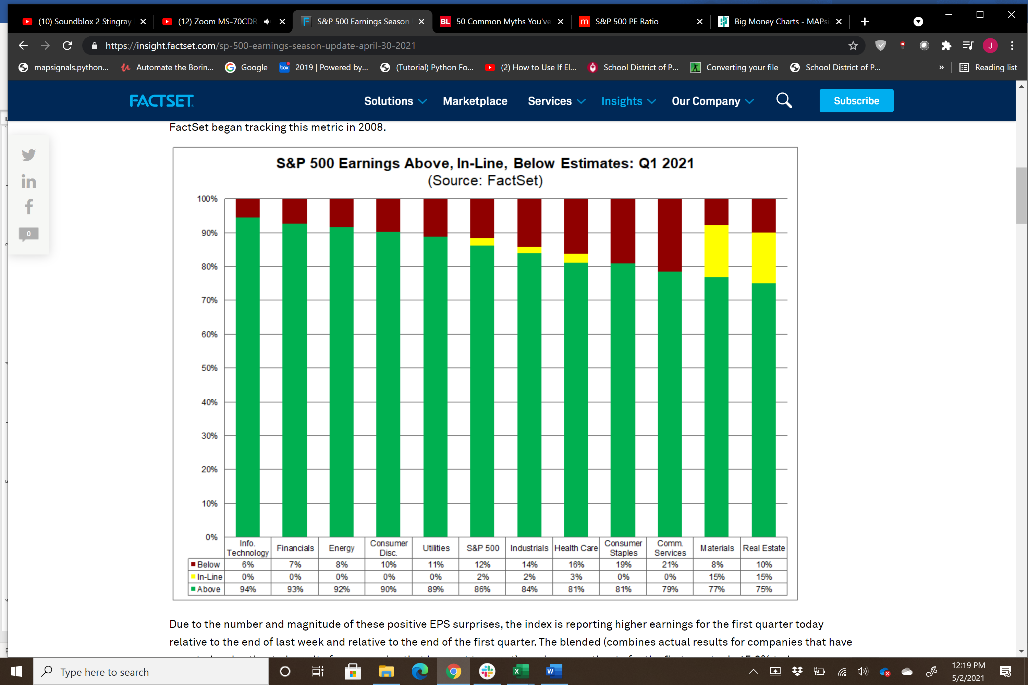Screen dimensions: 1028x685
Task: Open the media control playlist icon
Action: click(968, 46)
